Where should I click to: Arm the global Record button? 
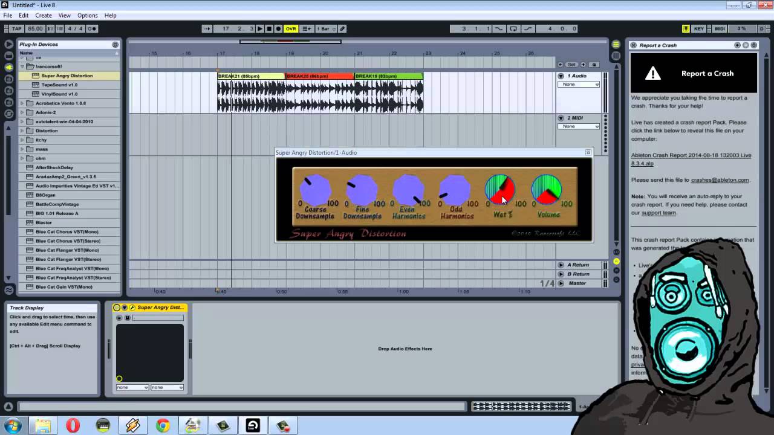point(278,28)
